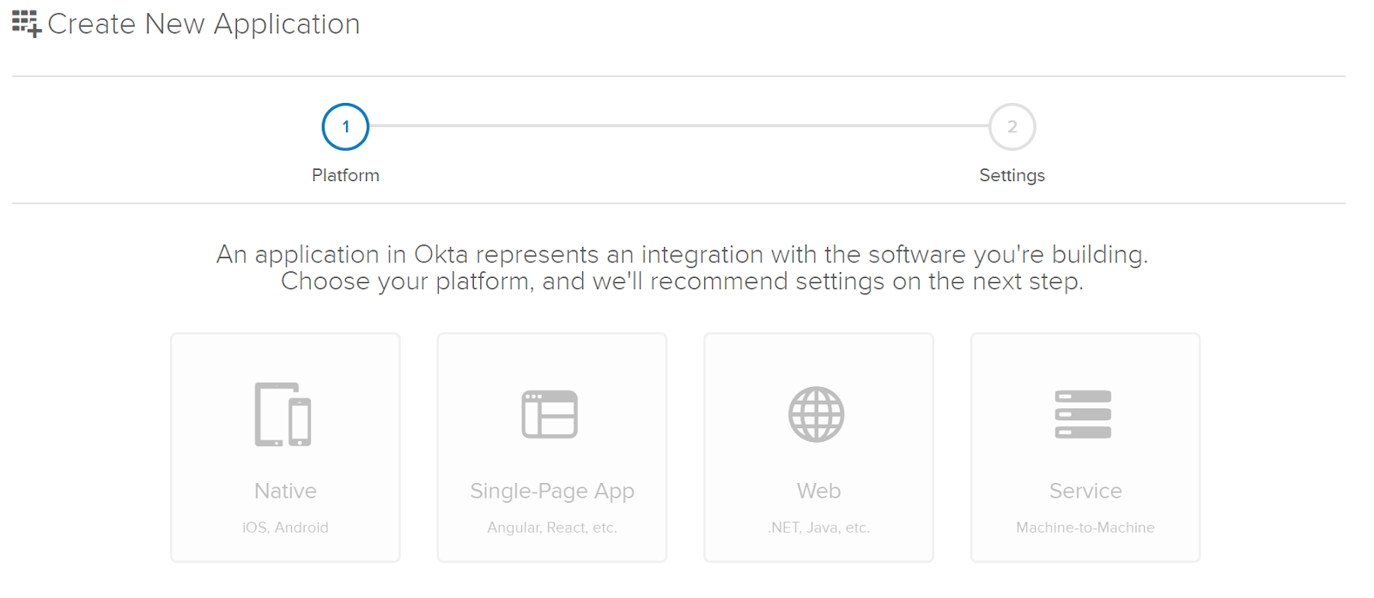Image resolution: width=1374 pixels, height=598 pixels.
Task: Jump to step 2 circle
Action: [x=1012, y=127]
